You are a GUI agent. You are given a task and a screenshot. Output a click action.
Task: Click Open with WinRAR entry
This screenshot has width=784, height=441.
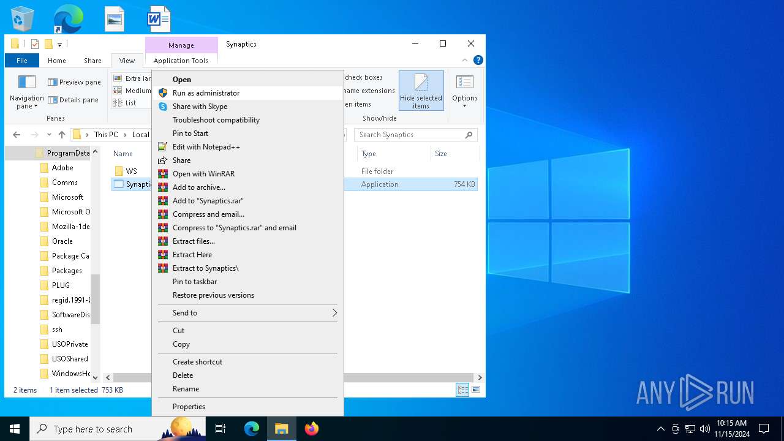coord(203,174)
